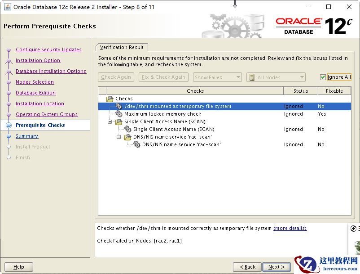This screenshot has height=274, width=360.
Task: Open the All Nodes dropdown
Action: click(x=276, y=77)
